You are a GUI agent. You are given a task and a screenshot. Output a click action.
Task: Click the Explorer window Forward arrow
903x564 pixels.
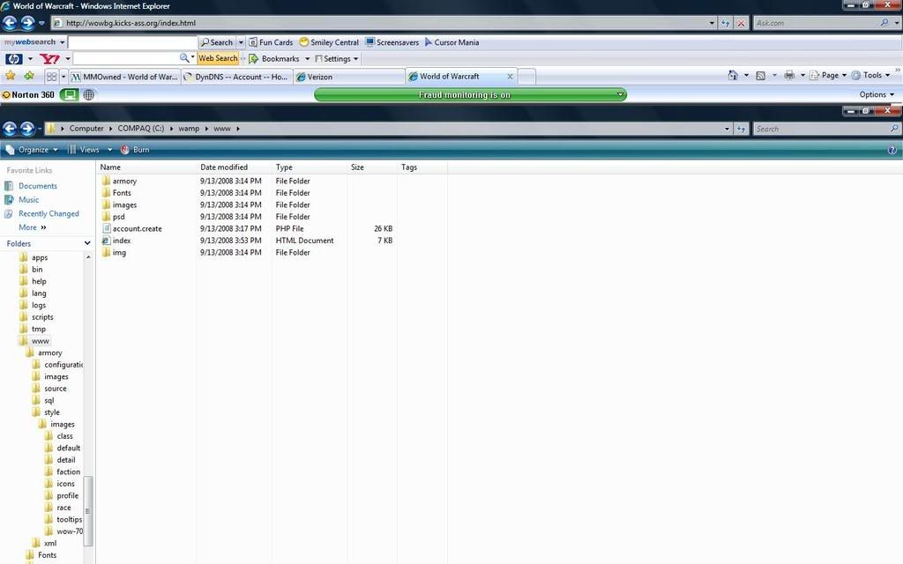(27, 129)
